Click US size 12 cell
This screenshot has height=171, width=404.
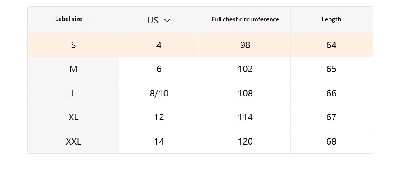click(159, 117)
